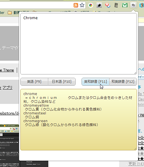Click the クロム鋼 definition text
Image resolution: width=144 pixels, height=167 pixels.
pyautogui.click(x=32, y=117)
